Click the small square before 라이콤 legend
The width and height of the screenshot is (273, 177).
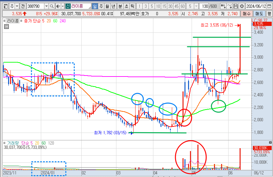tap(4, 21)
